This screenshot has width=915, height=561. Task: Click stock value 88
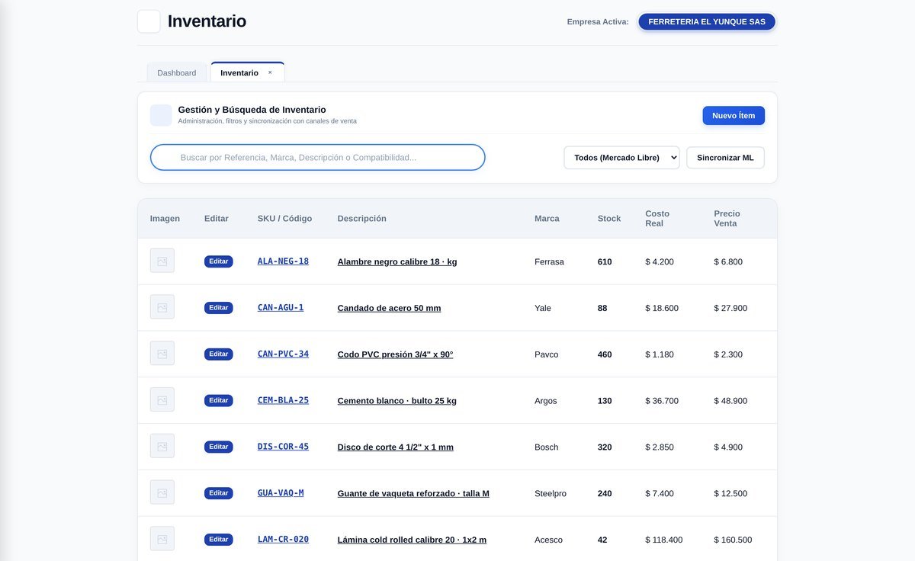(602, 308)
